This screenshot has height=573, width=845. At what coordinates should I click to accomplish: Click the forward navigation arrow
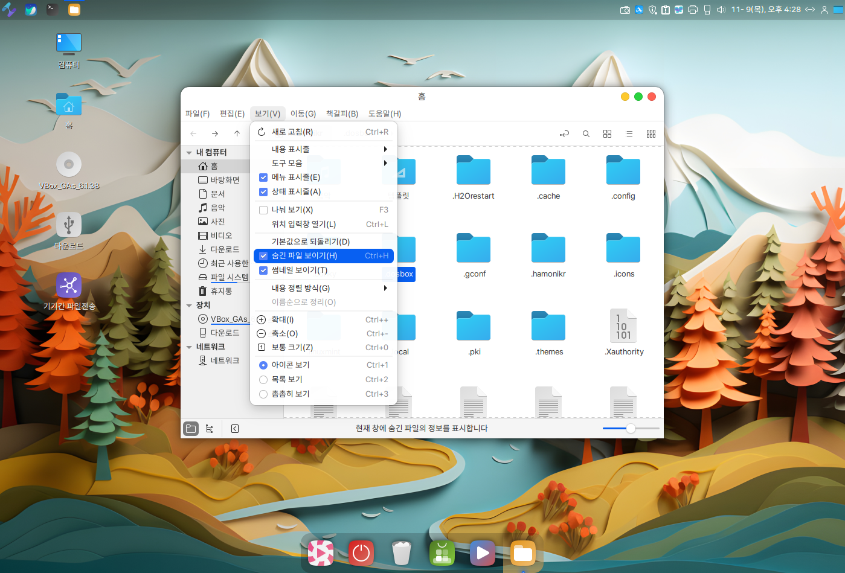[215, 133]
